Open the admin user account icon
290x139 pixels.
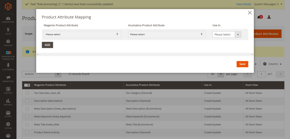[x=269, y=17]
